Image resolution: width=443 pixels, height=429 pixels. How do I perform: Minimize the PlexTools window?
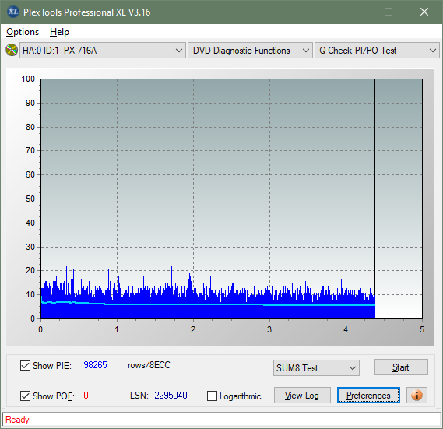(x=353, y=12)
